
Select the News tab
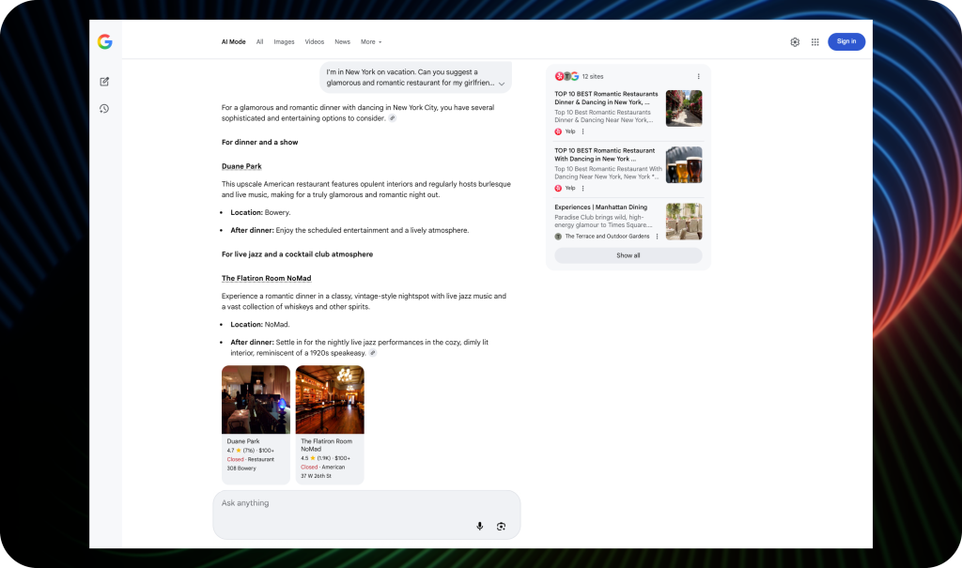pyautogui.click(x=342, y=41)
